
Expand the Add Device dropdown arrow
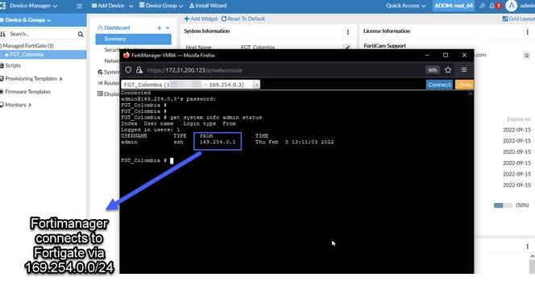coord(131,6)
